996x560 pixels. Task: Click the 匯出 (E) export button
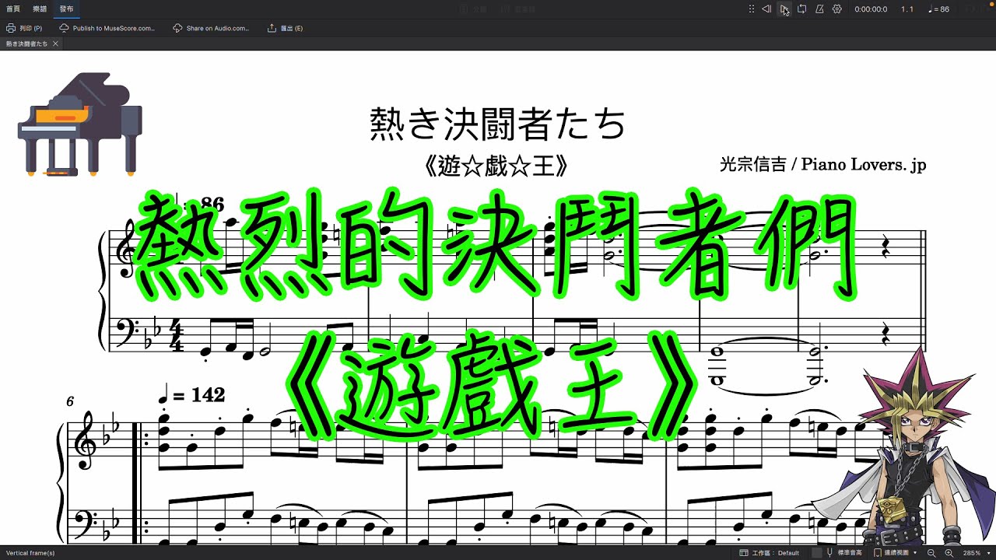point(285,28)
